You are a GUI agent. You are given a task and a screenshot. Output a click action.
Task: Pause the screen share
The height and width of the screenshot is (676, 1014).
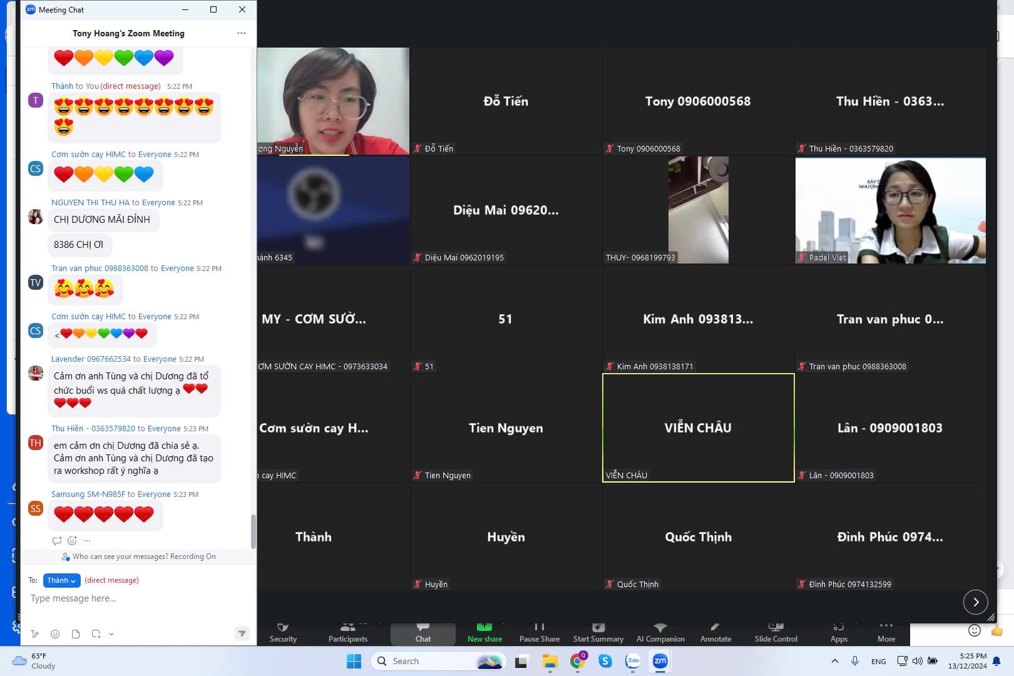click(x=539, y=632)
